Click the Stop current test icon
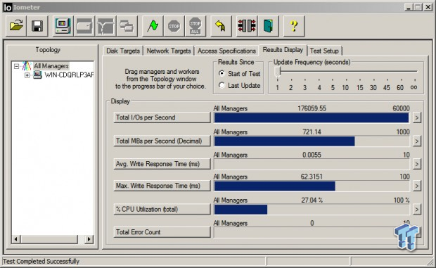Image resolution: width=436 pixels, height=268 pixels. pos(174,26)
